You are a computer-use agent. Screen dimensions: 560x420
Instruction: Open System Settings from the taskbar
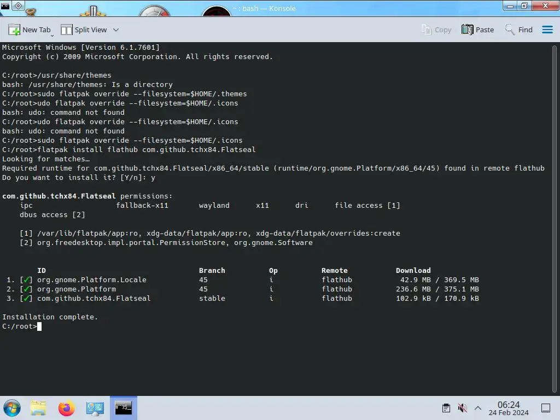coord(95,408)
